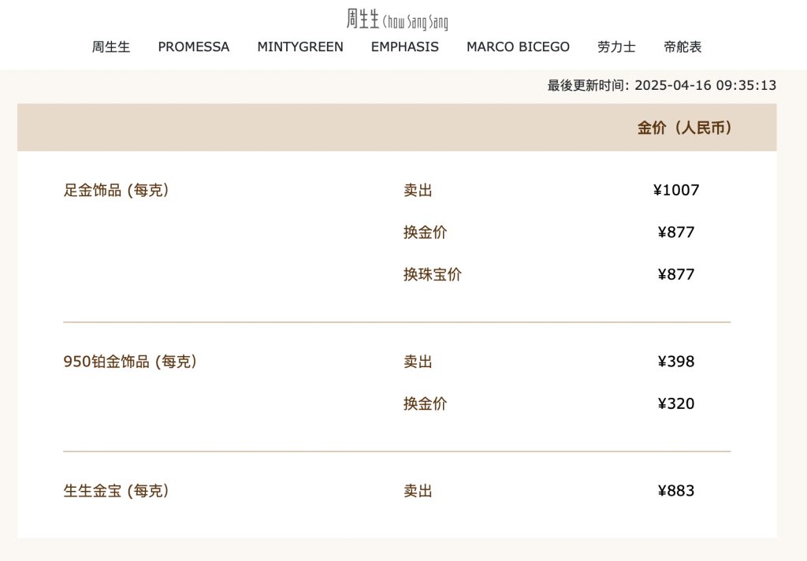This screenshot has width=807, height=561.
Task: Click the ¥398 platinum selling price
Action: point(676,362)
